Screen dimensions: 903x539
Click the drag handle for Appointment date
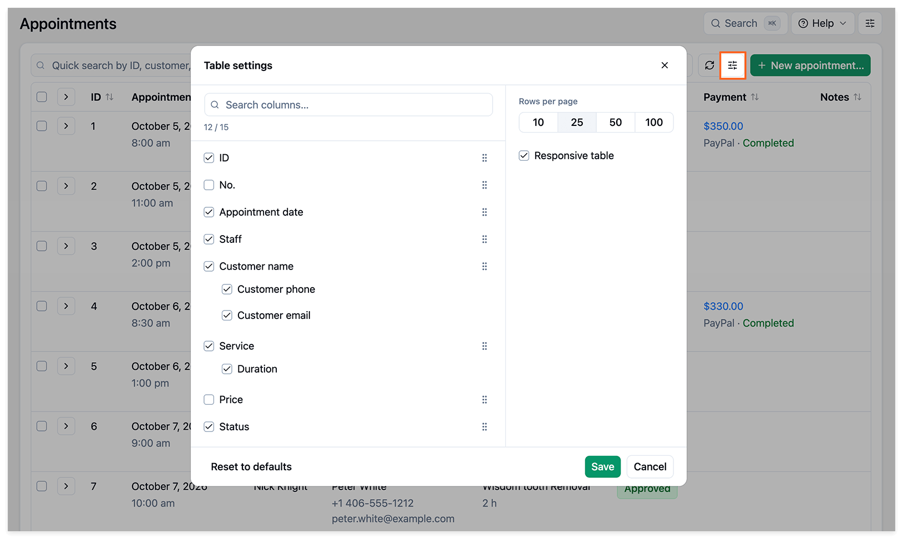pyautogui.click(x=484, y=212)
